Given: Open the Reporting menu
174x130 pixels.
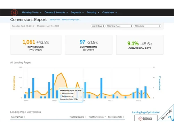Looking at the screenshot, I should point(93,12).
